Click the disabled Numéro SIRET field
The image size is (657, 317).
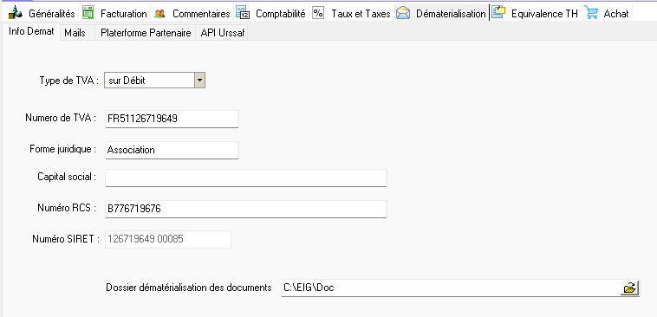coord(168,239)
